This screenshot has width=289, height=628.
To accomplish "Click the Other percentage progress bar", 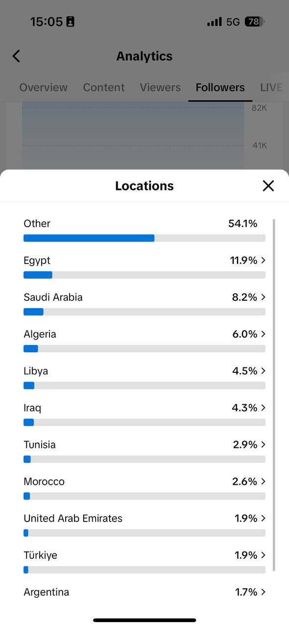I will pyautogui.click(x=144, y=238).
